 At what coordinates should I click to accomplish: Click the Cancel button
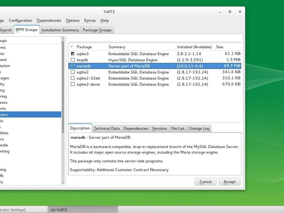point(206,181)
